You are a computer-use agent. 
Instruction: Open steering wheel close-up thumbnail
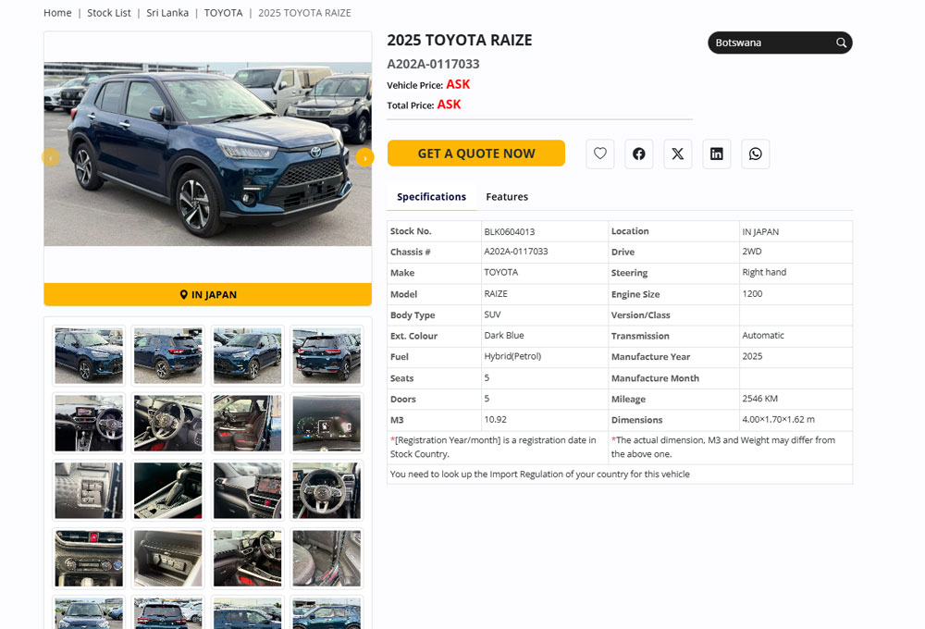point(327,490)
